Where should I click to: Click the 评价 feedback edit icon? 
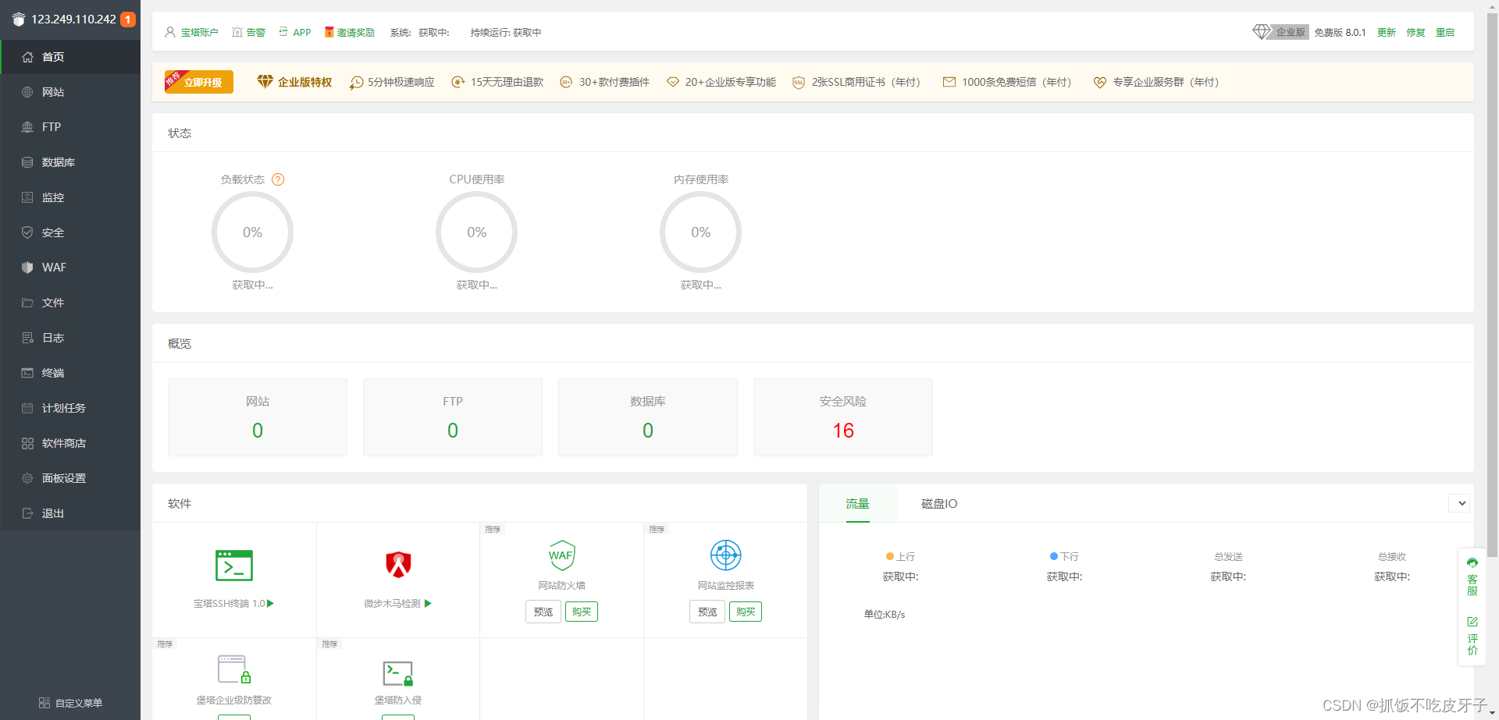point(1472,622)
